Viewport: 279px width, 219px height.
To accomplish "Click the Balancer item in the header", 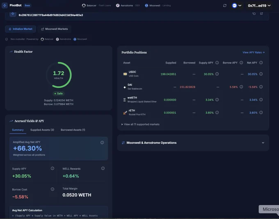I will 96,5.
